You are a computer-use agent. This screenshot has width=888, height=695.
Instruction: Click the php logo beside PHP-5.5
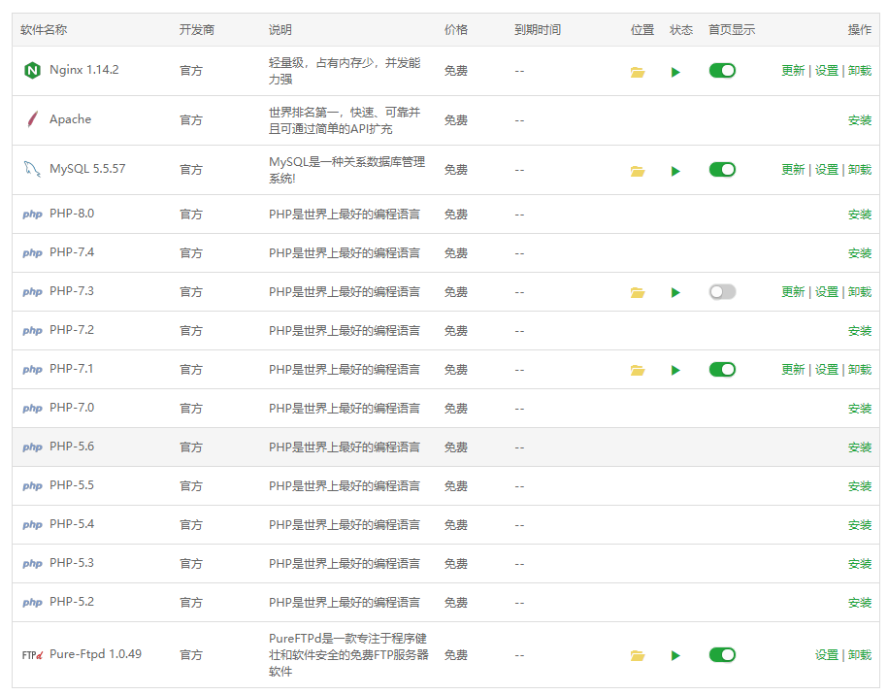point(32,485)
